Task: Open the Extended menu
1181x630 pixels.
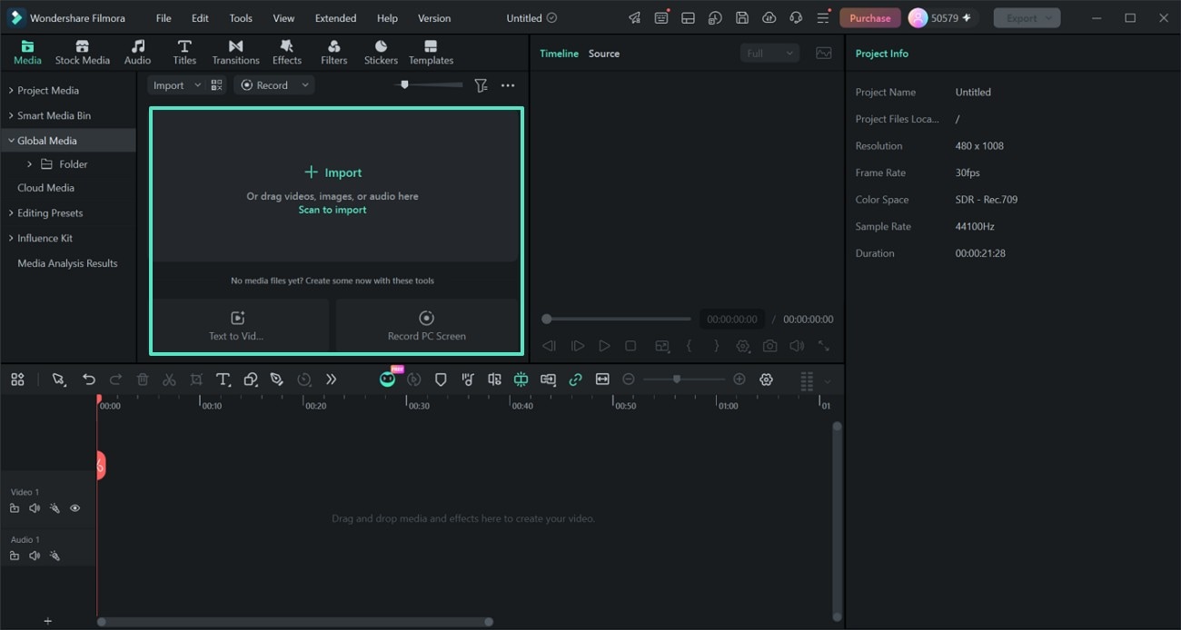Action: (335, 18)
